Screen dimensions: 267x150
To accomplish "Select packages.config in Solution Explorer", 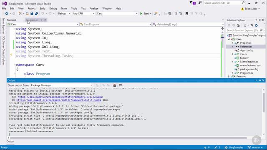I will pos(249,69).
